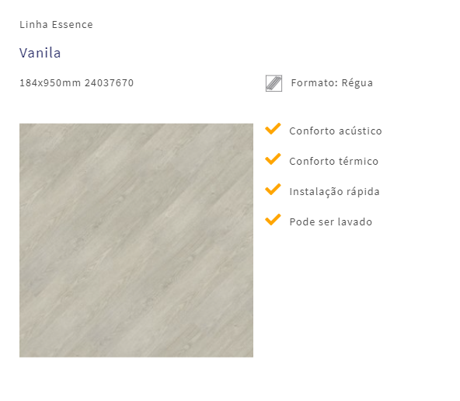Click the Instalação rápida feature text
The image size is (460, 401).
tap(334, 191)
